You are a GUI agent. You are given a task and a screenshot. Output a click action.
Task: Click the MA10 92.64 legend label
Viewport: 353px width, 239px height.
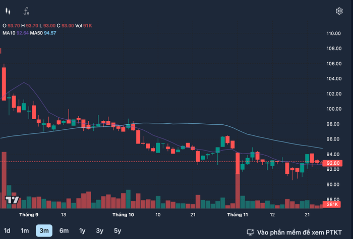tap(16, 33)
